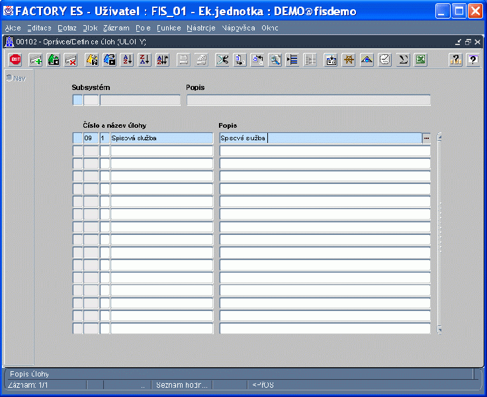This screenshot has height=397, width=487.
Task: Click the wide Subsystém name field
Action: [x=140, y=101]
